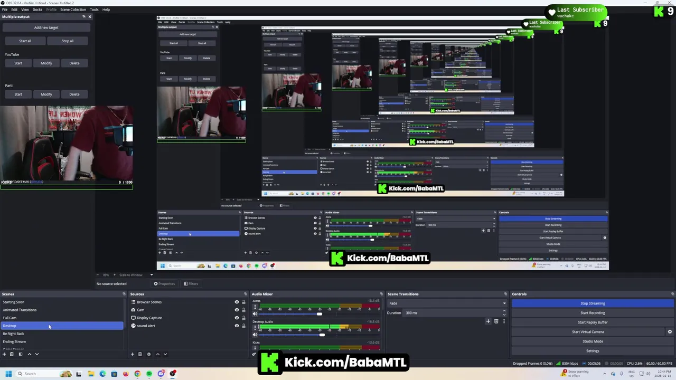Toggle lock on Display Capture source
676x380 pixels.
pos(243,318)
